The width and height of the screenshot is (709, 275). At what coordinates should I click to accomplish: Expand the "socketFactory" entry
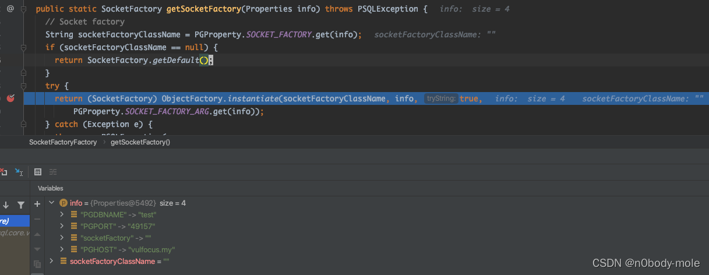(x=63, y=238)
